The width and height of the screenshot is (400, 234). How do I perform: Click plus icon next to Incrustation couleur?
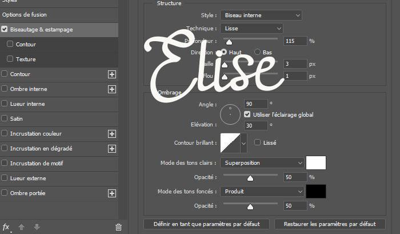112,134
